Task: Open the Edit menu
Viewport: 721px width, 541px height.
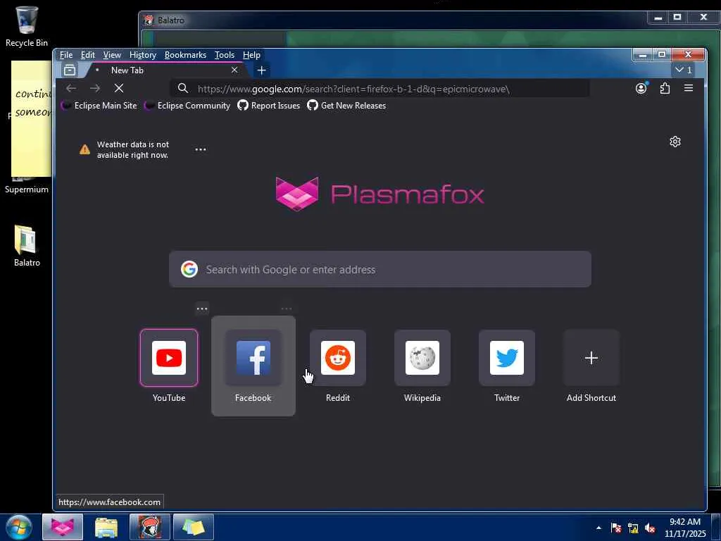Action: (x=88, y=55)
